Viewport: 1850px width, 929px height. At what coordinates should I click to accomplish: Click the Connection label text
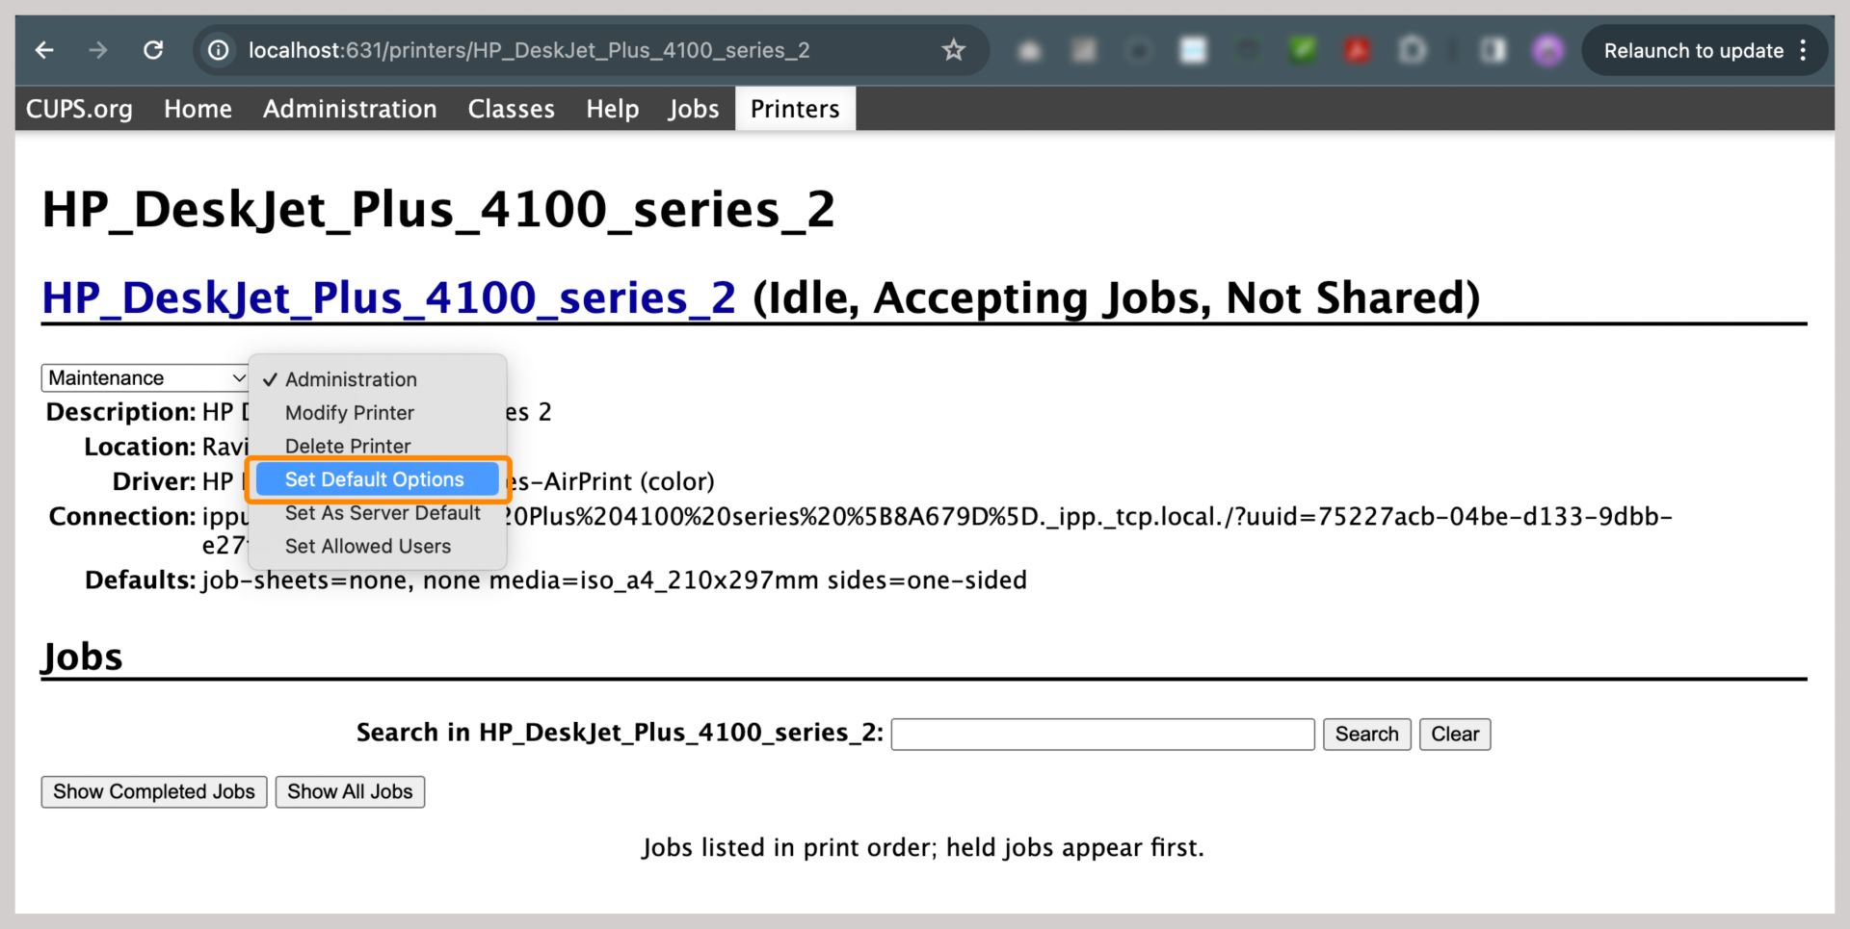click(122, 517)
